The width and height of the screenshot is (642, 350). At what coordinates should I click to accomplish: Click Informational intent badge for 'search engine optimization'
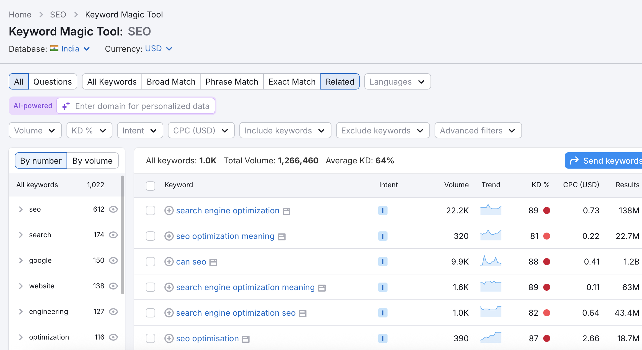coord(383,210)
